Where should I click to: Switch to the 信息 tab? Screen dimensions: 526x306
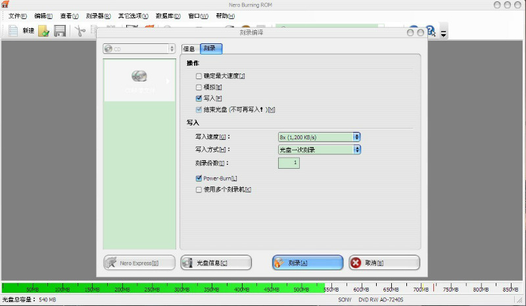[x=190, y=49]
